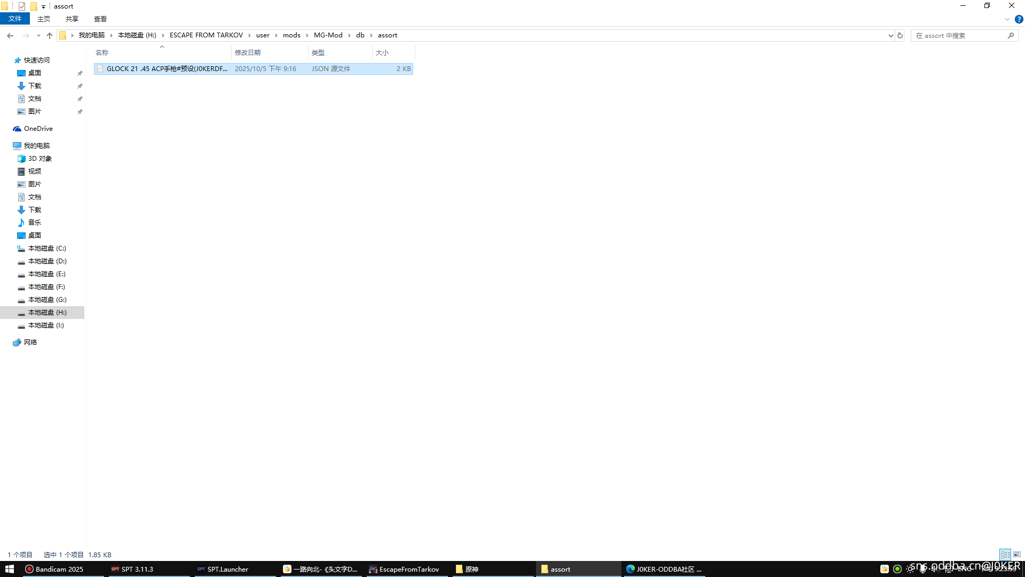Open recent locations dropdown arrow
The height and width of the screenshot is (577, 1025).
38,35
